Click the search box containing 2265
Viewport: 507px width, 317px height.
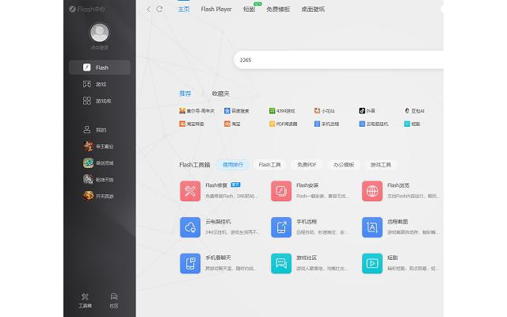tap(339, 60)
